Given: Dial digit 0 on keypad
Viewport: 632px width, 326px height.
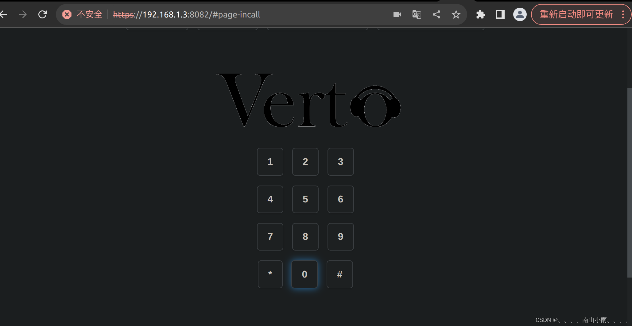Looking at the screenshot, I should tap(304, 274).
